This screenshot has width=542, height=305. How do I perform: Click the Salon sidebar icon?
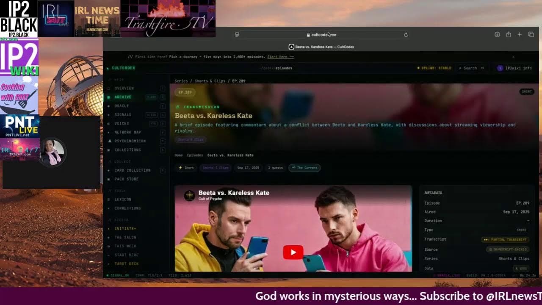point(109,238)
